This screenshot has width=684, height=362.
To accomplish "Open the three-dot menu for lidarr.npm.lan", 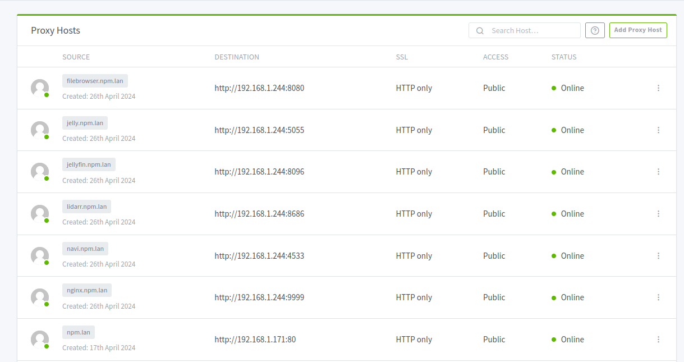I will tap(658, 214).
